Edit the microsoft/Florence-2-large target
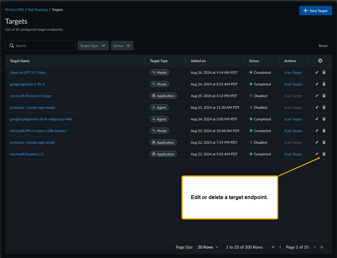This screenshot has width=337, height=258. click(317, 96)
